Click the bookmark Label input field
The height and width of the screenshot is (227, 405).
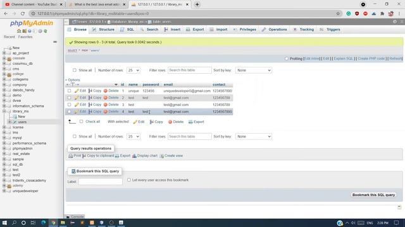coord(101,182)
